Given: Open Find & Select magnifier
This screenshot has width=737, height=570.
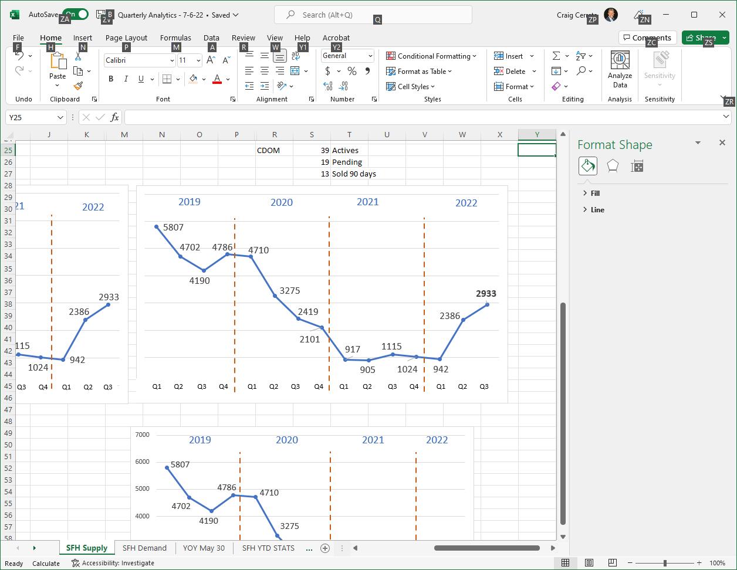Looking at the screenshot, I should pyautogui.click(x=581, y=71).
